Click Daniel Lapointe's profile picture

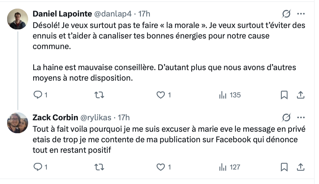pyautogui.click(x=18, y=19)
